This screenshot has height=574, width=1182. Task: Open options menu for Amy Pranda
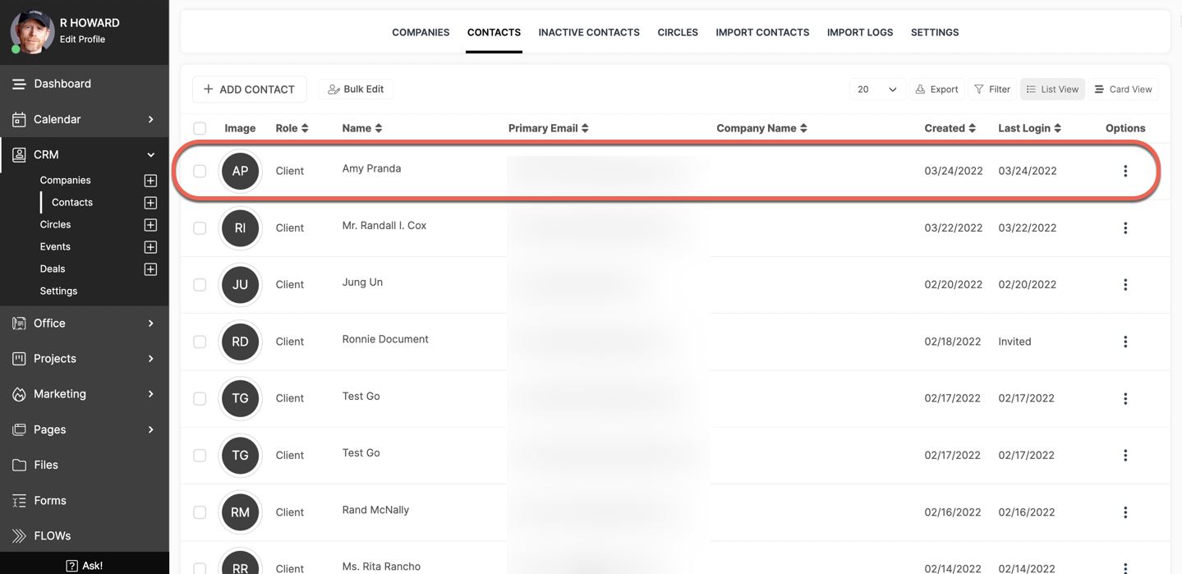(1125, 171)
